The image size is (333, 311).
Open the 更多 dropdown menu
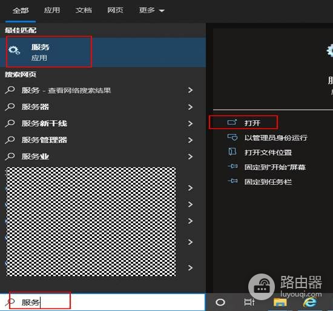point(151,10)
